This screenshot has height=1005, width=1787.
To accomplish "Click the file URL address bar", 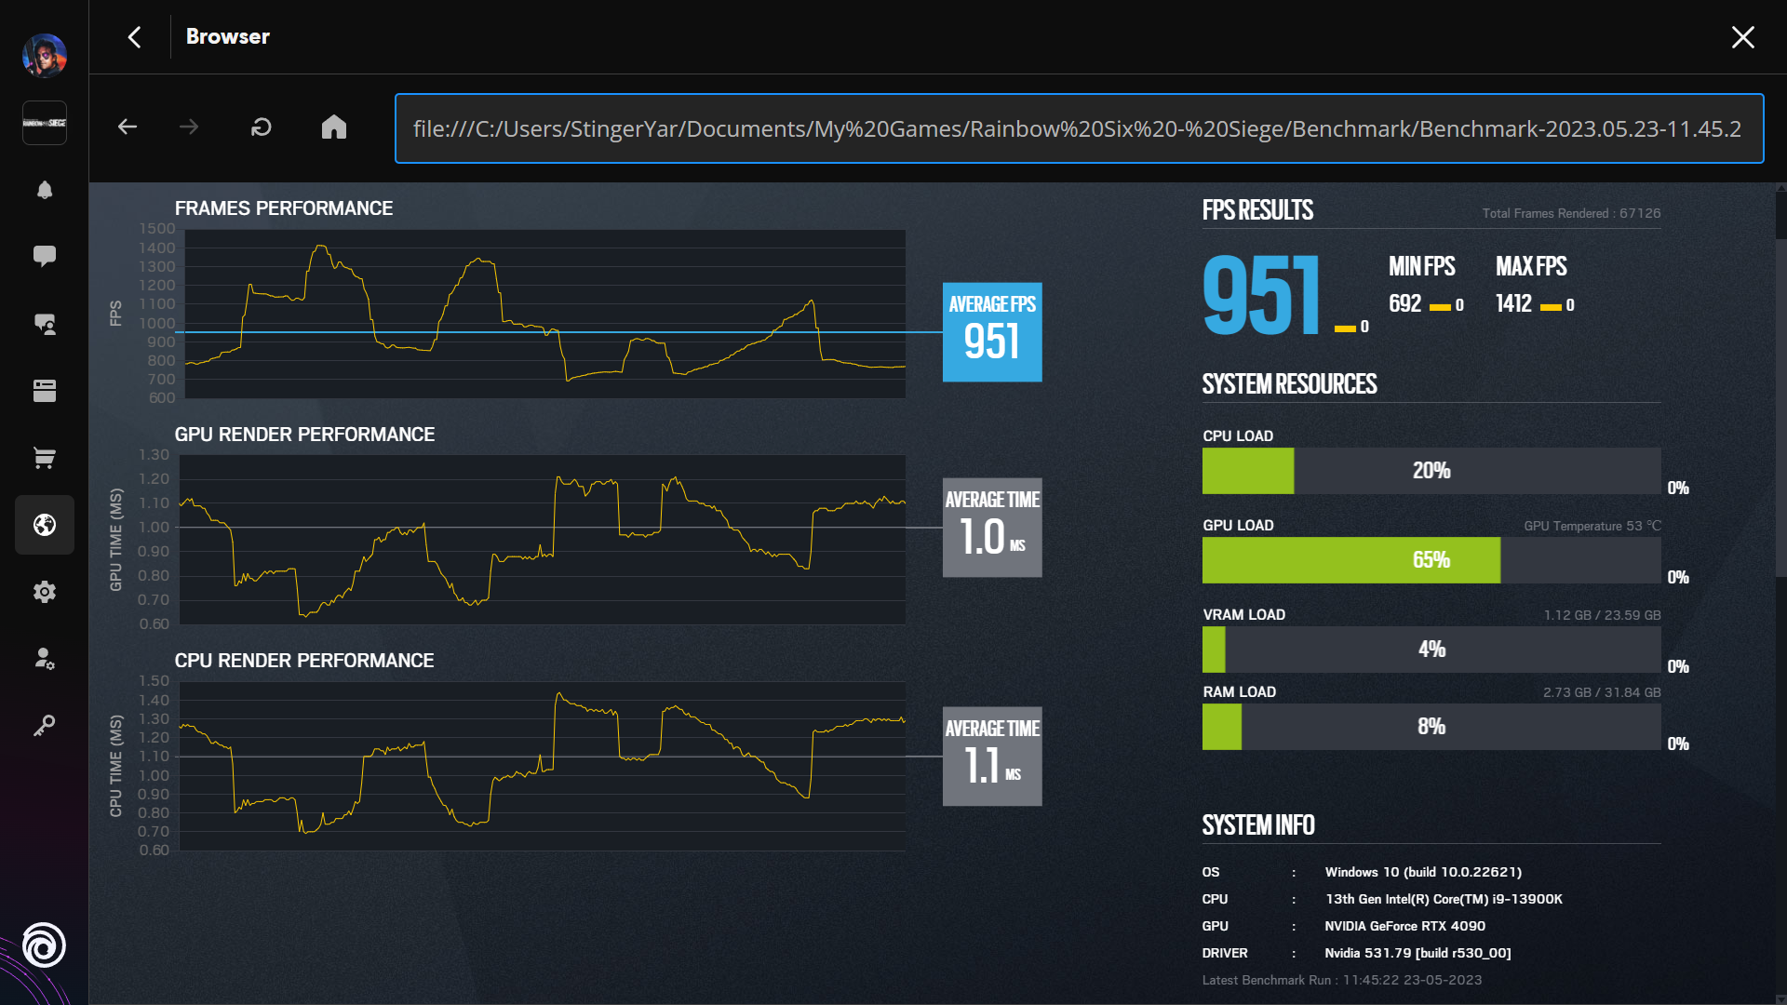I will 1078,128.
